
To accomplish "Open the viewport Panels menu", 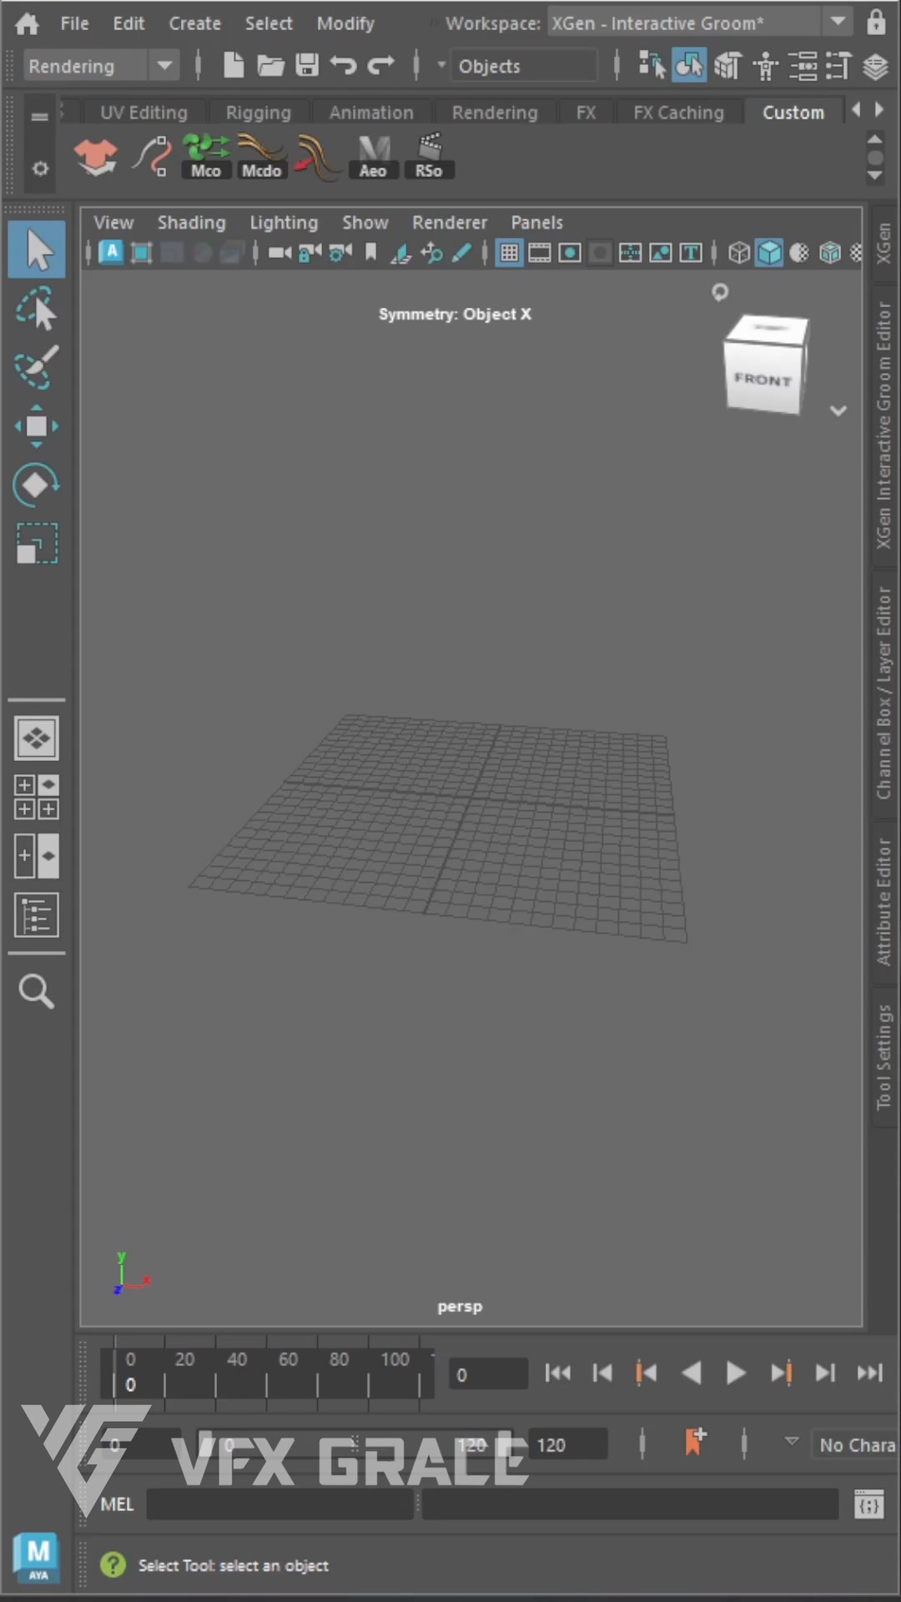I will click(536, 223).
